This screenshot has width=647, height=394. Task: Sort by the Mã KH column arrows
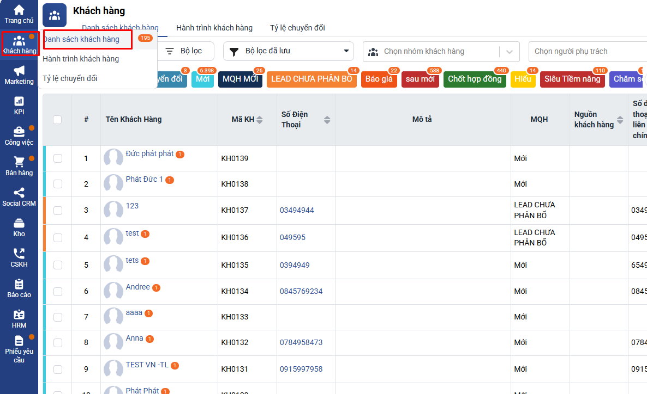260,120
